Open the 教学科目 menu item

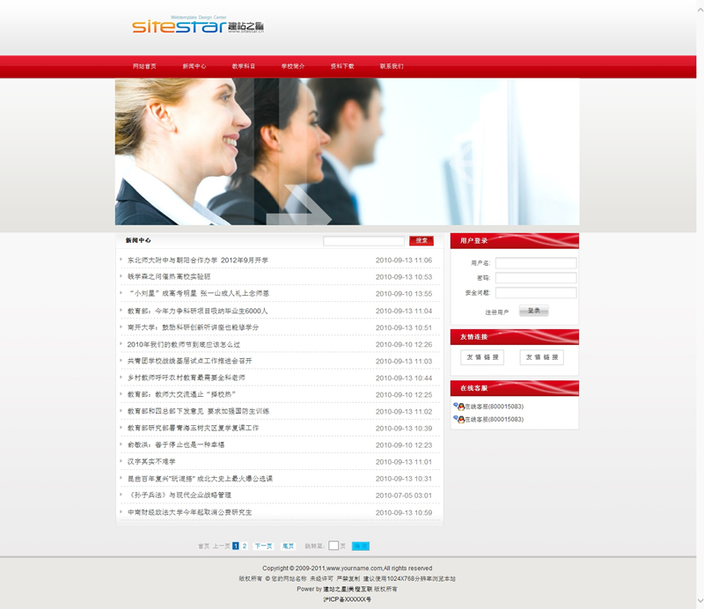[x=244, y=66]
